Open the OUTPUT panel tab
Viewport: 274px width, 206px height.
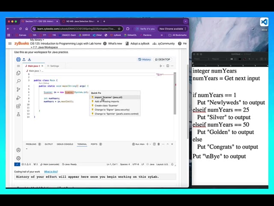(x=49, y=144)
